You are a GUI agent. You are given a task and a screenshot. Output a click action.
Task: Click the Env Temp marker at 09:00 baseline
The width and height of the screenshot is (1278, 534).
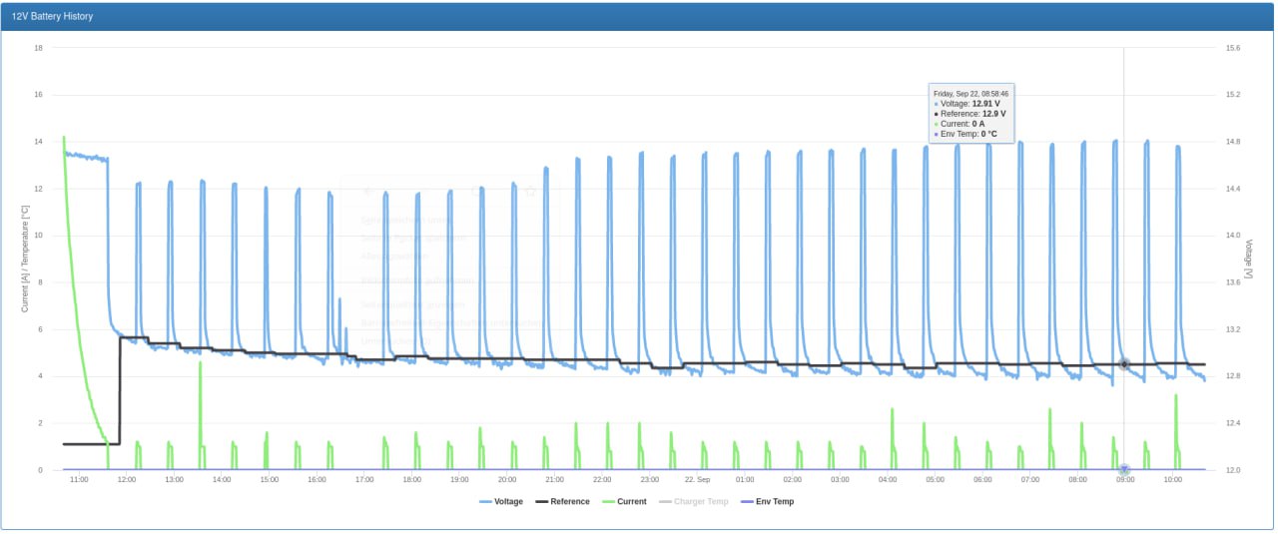tap(1124, 469)
